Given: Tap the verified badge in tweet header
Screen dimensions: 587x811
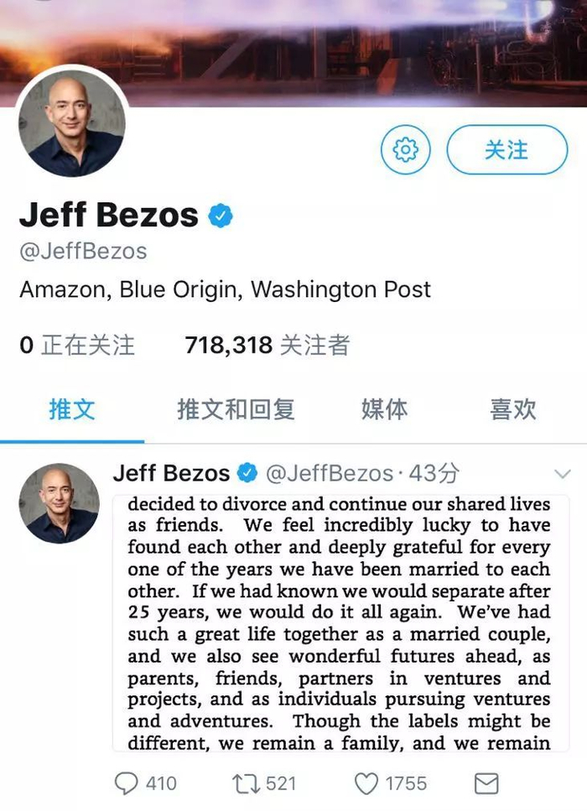Looking at the screenshot, I should 247,474.
